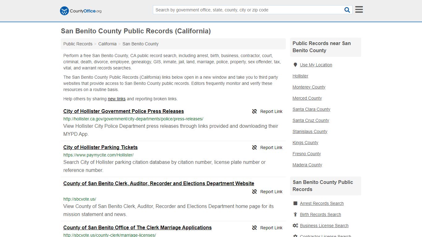Open City of Hollister Government Police Press Releases
The width and height of the screenshot is (422, 237).
(124, 111)
